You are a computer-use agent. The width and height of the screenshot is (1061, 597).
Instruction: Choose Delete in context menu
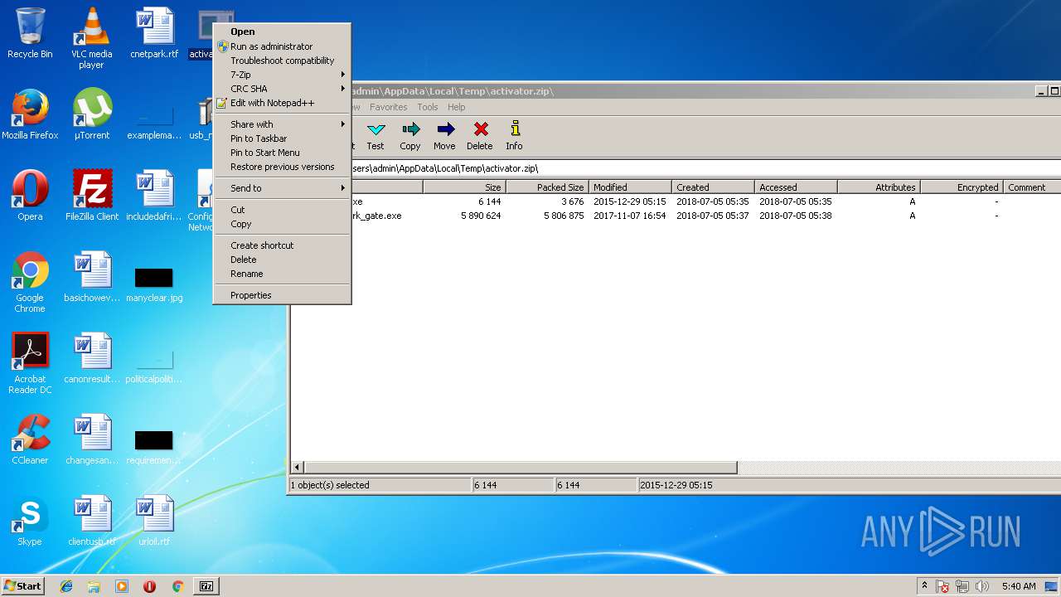[283, 260]
